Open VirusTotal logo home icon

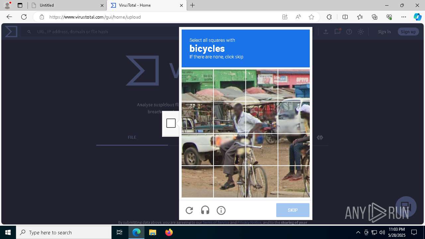pyautogui.click(x=11, y=32)
